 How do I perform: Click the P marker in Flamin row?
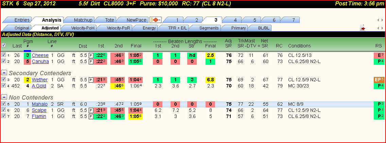coord(91,116)
